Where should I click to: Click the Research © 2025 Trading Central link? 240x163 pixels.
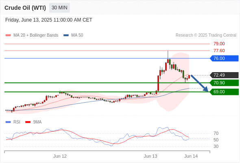click(206, 35)
